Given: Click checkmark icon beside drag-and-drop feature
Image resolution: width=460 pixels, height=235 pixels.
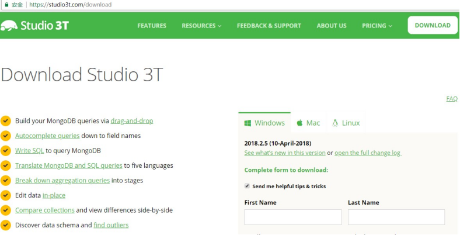Looking at the screenshot, I should [6, 120].
